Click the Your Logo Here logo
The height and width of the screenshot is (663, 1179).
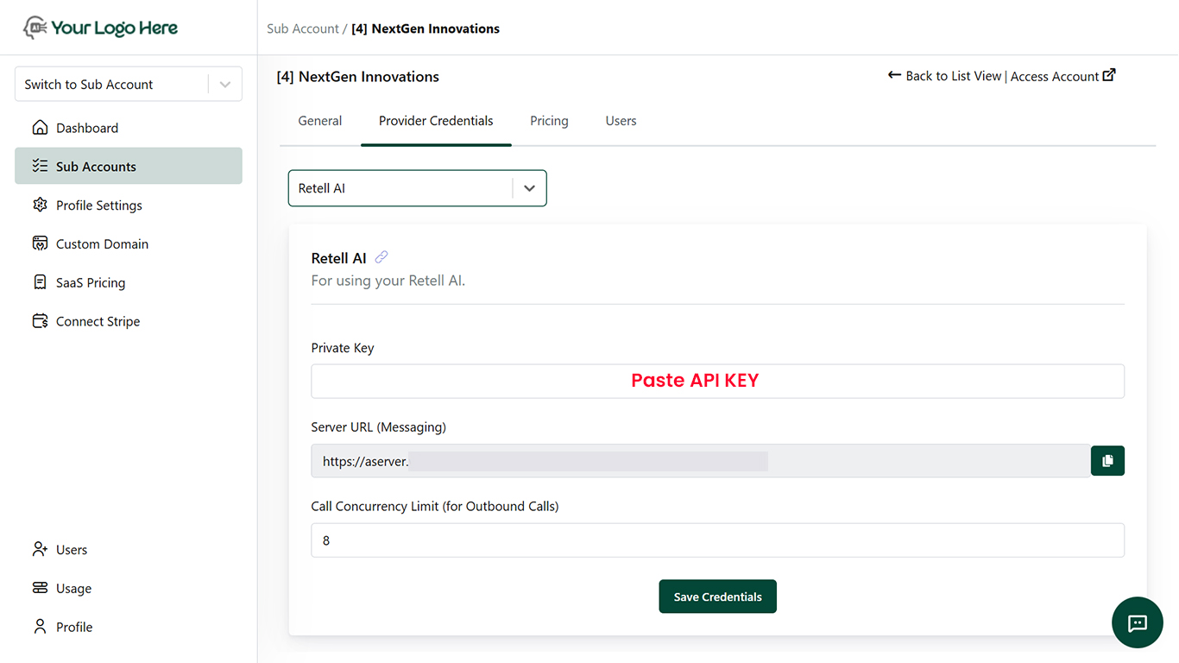coord(100,28)
